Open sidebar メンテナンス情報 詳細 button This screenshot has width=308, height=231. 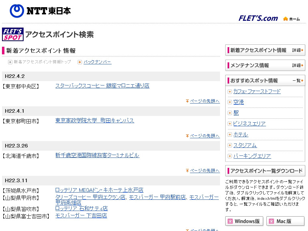point(265,66)
